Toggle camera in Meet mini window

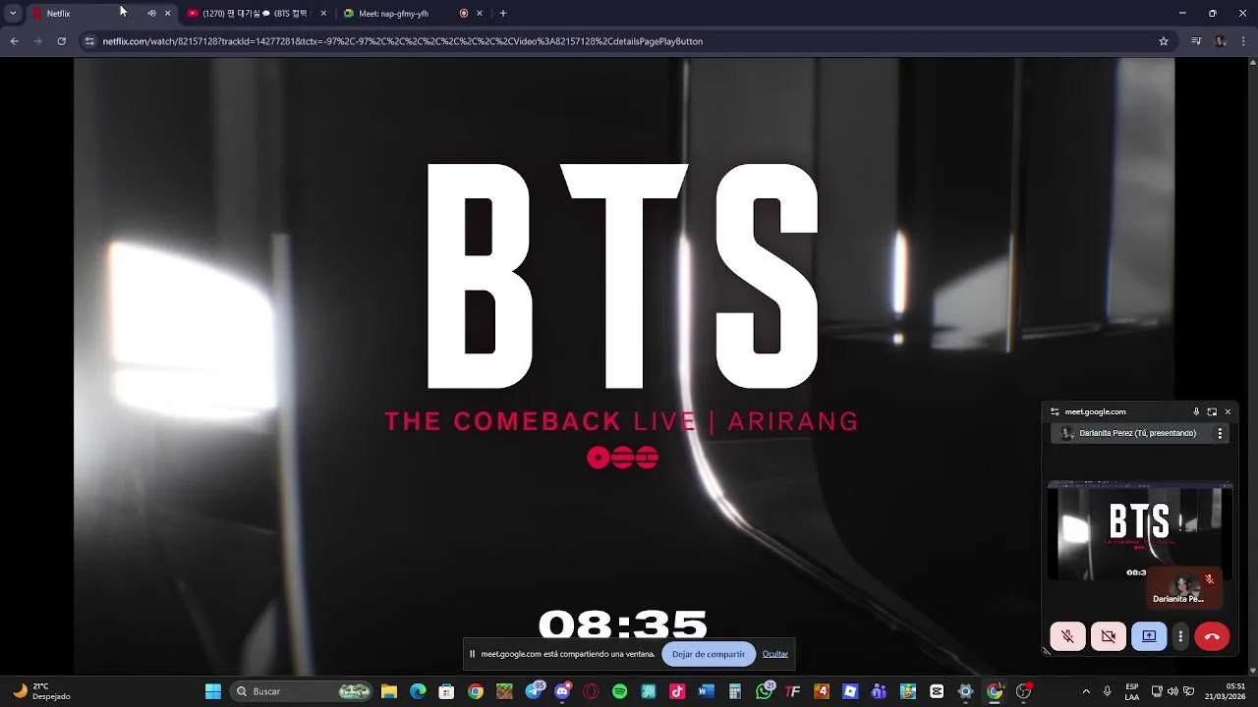(x=1109, y=636)
